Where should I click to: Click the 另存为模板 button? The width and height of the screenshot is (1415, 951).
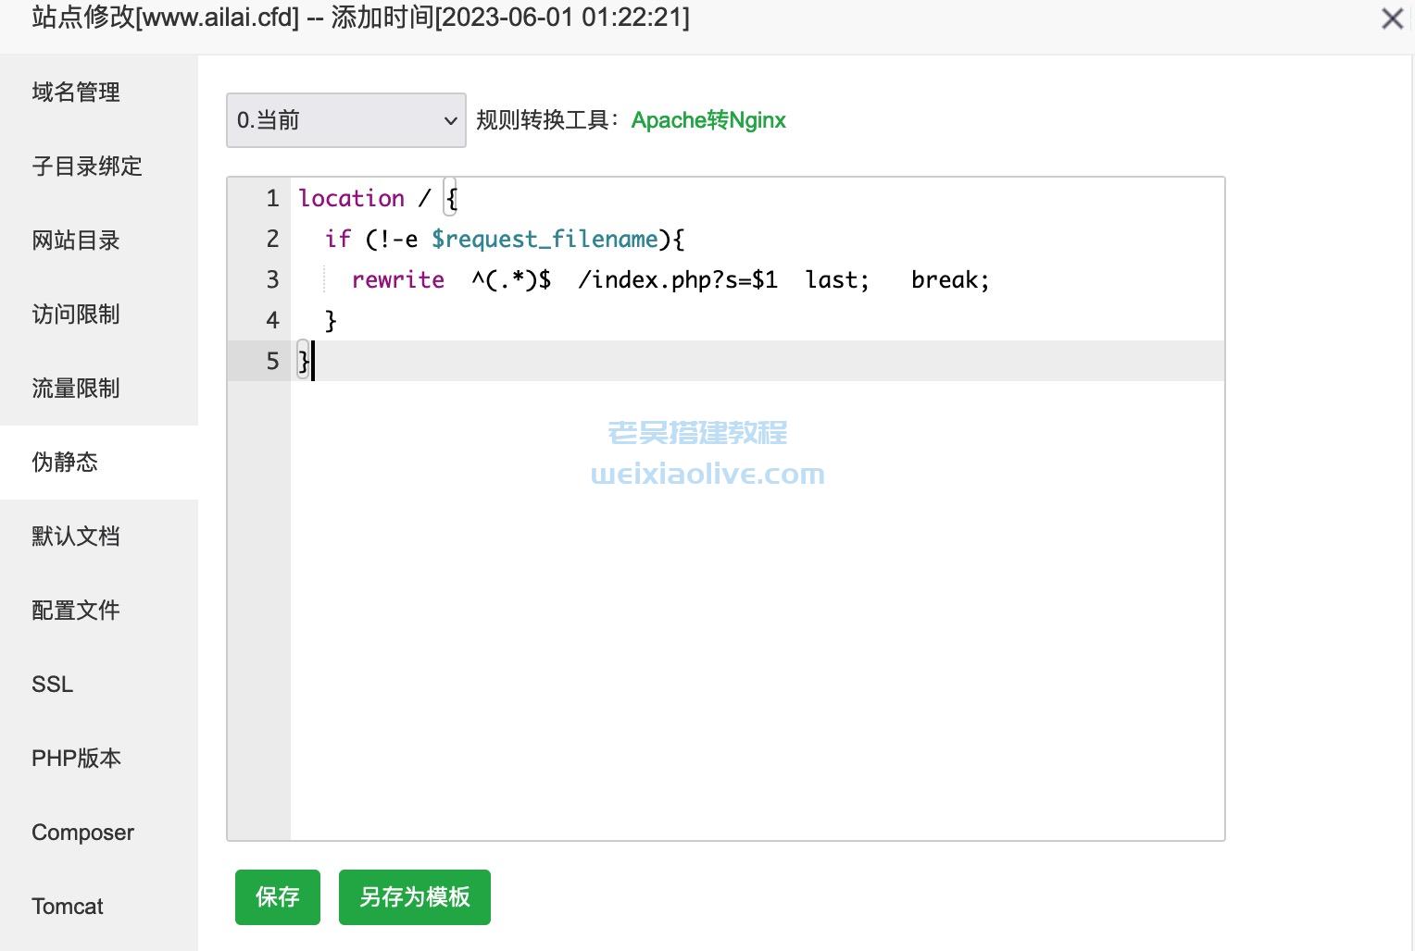(x=414, y=896)
